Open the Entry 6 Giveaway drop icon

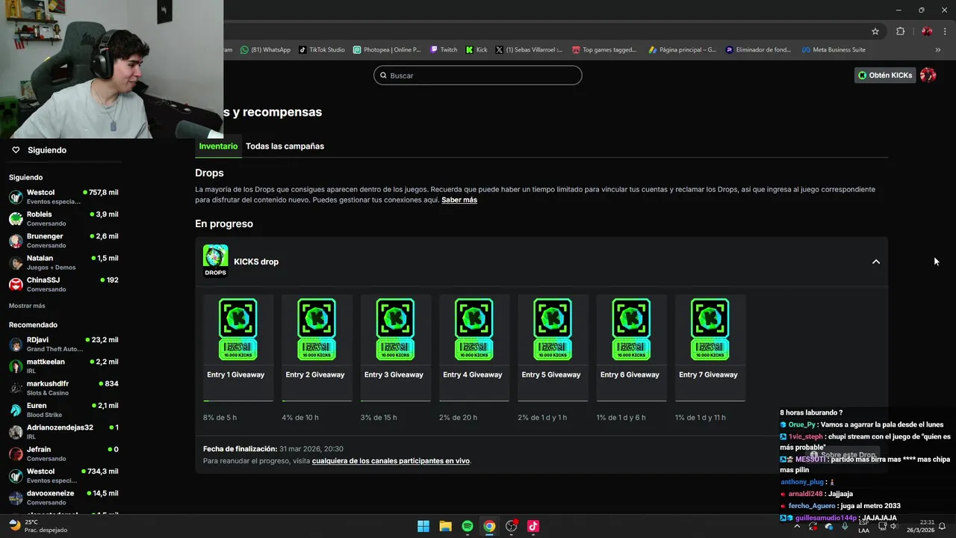tap(631, 330)
